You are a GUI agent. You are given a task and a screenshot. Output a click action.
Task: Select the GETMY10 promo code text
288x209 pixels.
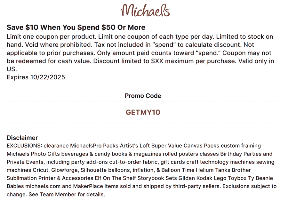coord(143,112)
